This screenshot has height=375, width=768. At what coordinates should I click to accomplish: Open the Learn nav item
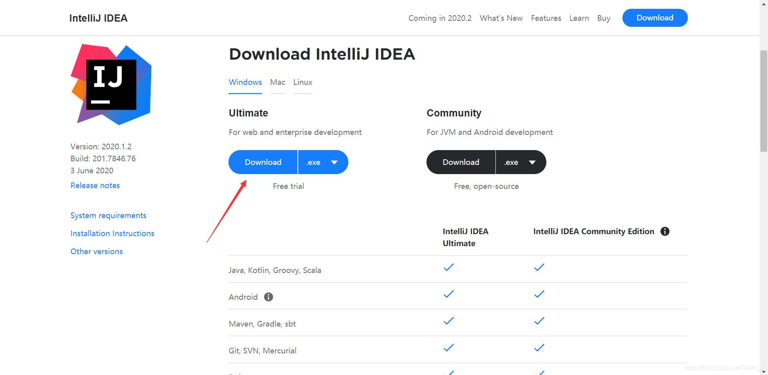pos(579,18)
